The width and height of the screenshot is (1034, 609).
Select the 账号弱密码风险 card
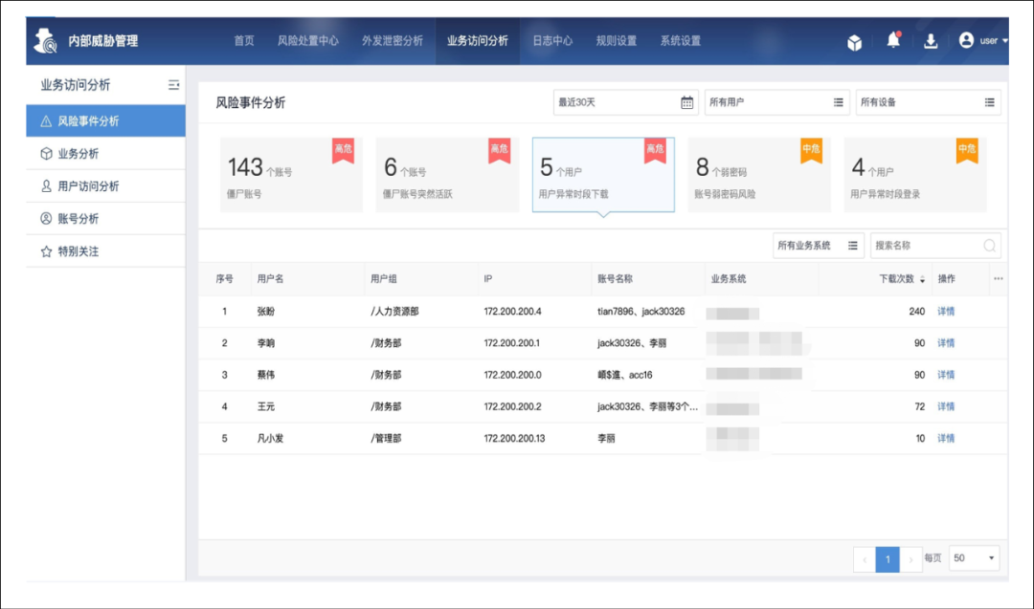coord(758,174)
